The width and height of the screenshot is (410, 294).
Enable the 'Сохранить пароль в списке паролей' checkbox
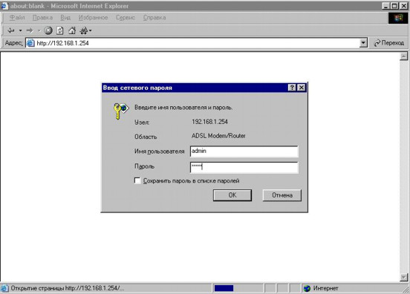pyautogui.click(x=137, y=180)
